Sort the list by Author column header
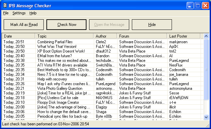This screenshot has height=129, width=211. point(105,36)
